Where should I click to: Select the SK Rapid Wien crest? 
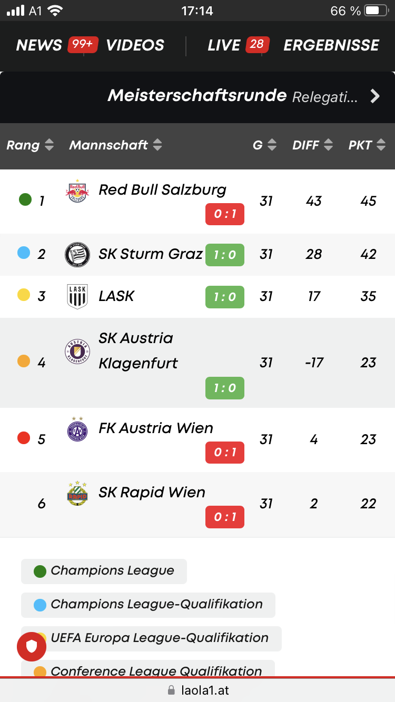click(x=77, y=493)
